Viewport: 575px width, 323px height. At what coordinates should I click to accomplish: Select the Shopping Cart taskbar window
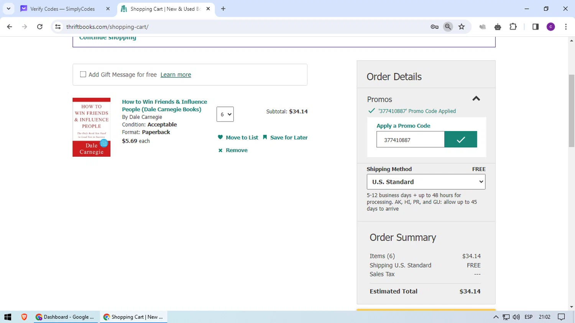[x=133, y=317]
